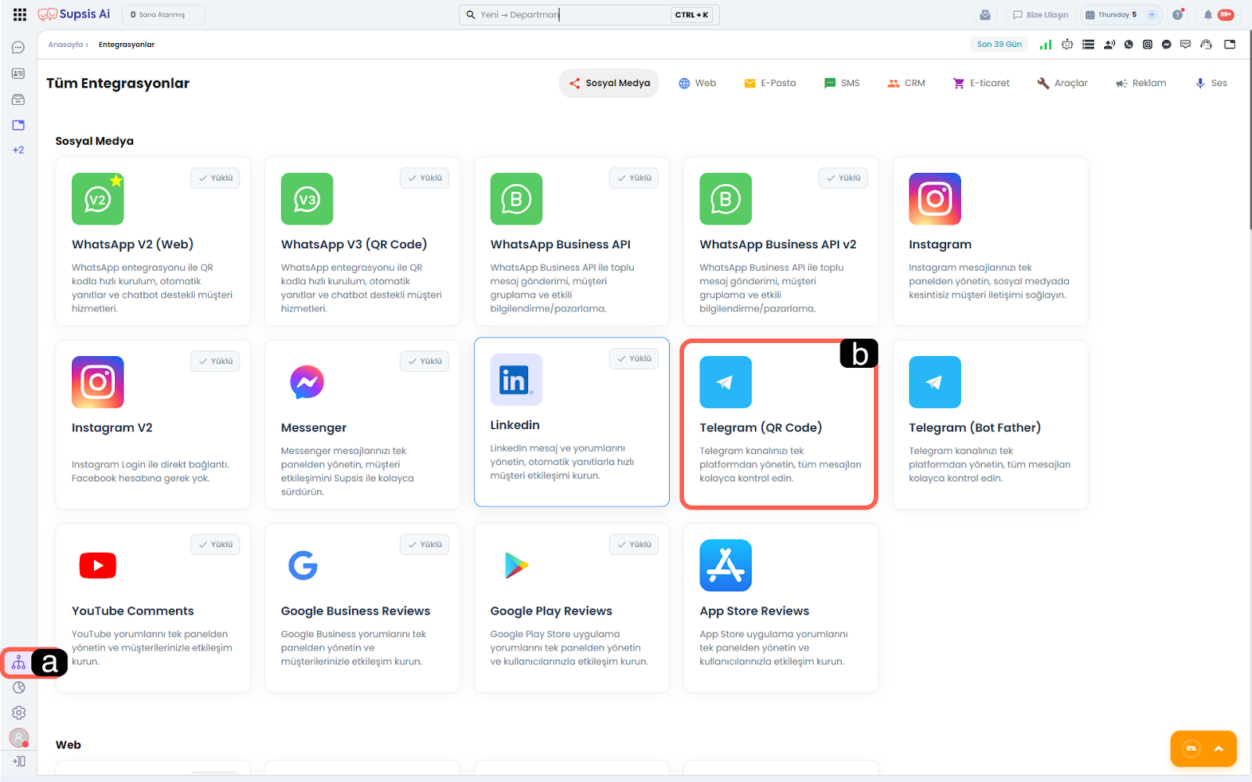Open the pie chart reports icon
Screen dimensions: 1252x782
tap(19, 687)
